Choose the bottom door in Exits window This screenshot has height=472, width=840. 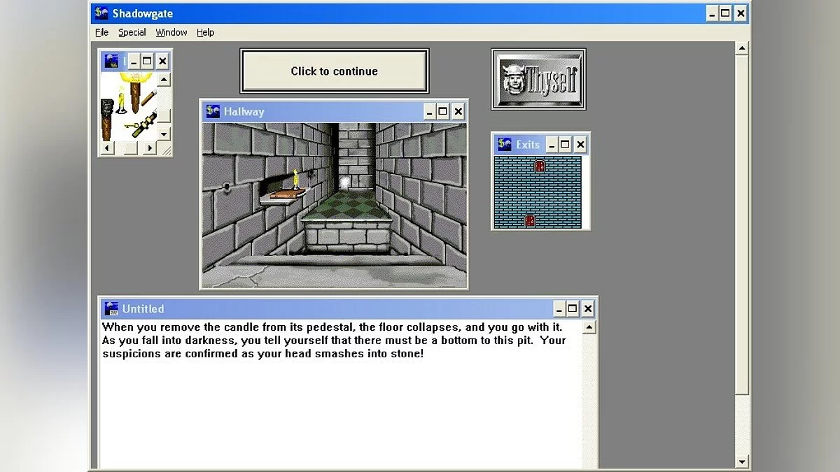point(530,220)
